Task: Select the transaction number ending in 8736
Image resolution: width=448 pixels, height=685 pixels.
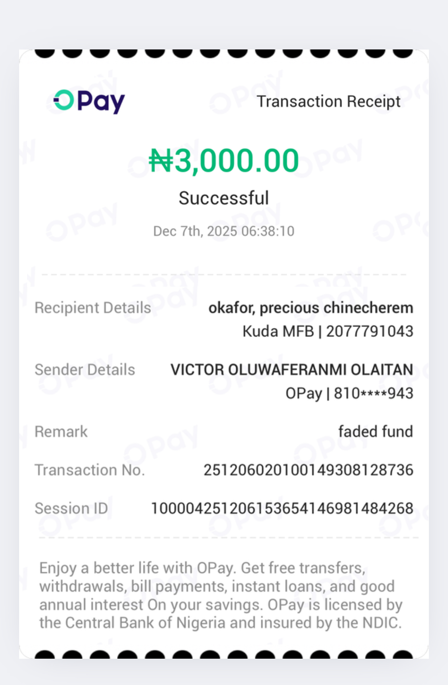Action: (308, 470)
